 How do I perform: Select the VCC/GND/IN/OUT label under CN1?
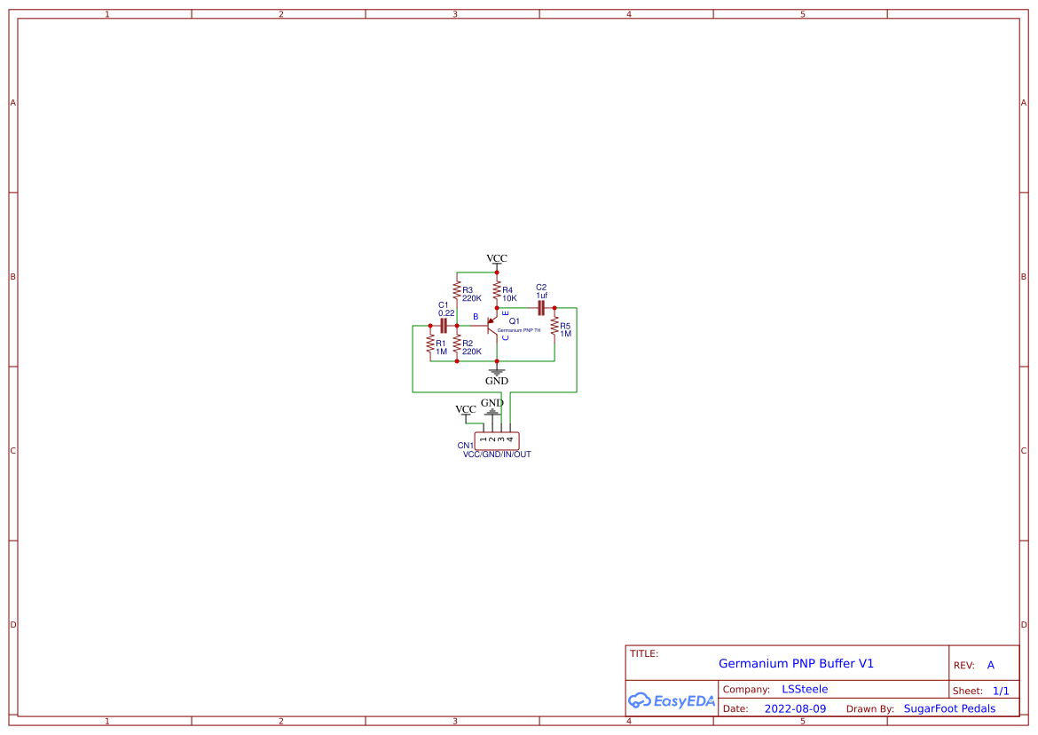tap(498, 454)
